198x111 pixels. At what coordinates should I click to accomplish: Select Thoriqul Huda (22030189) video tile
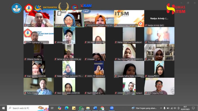[x=159, y=35]
